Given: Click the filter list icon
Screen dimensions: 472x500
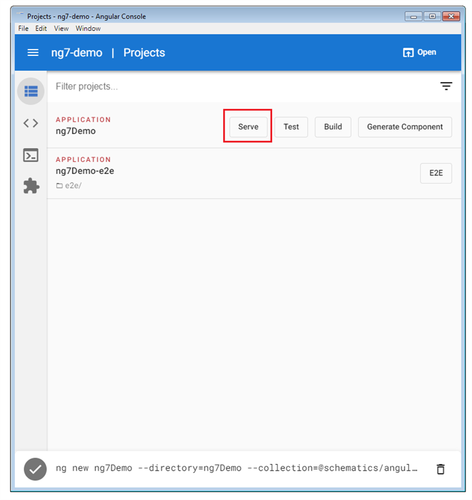Looking at the screenshot, I should [x=446, y=86].
